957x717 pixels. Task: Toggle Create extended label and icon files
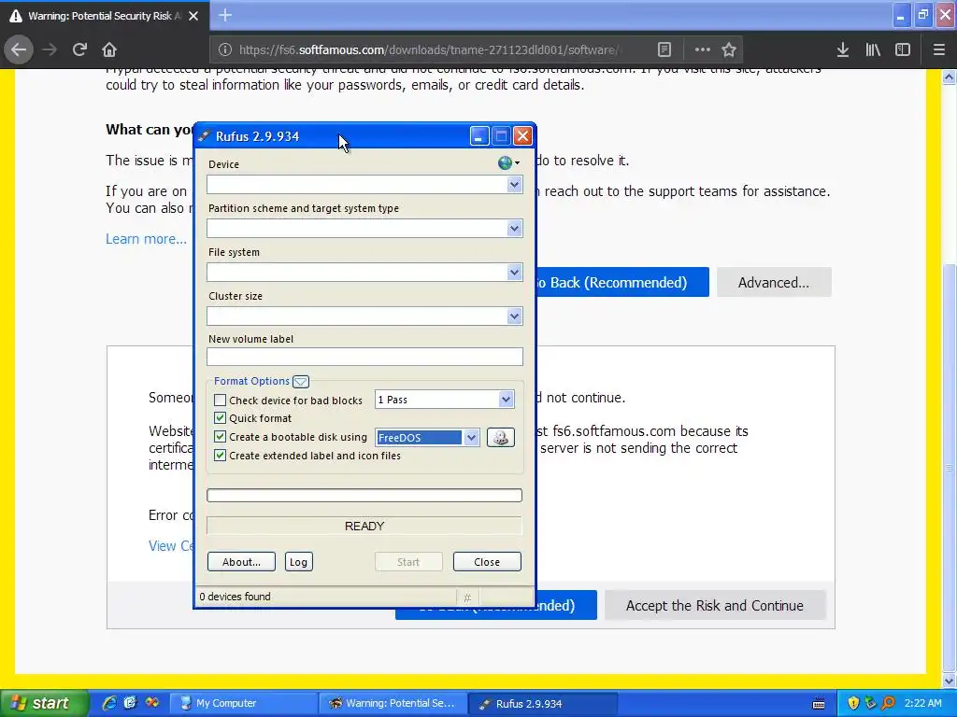pos(220,456)
